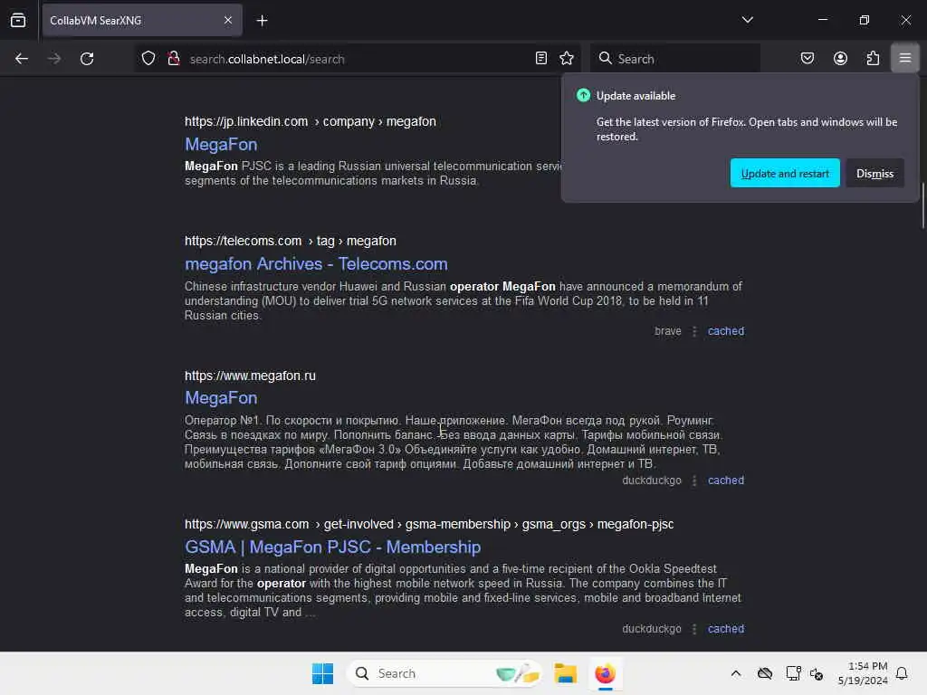Go forward one page
Screen dimensions: 927x695
(54, 59)
